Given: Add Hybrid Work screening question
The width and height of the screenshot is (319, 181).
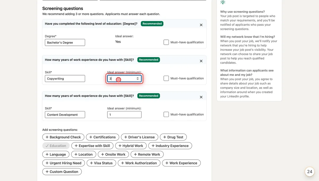Looking at the screenshot, I should [131, 146].
